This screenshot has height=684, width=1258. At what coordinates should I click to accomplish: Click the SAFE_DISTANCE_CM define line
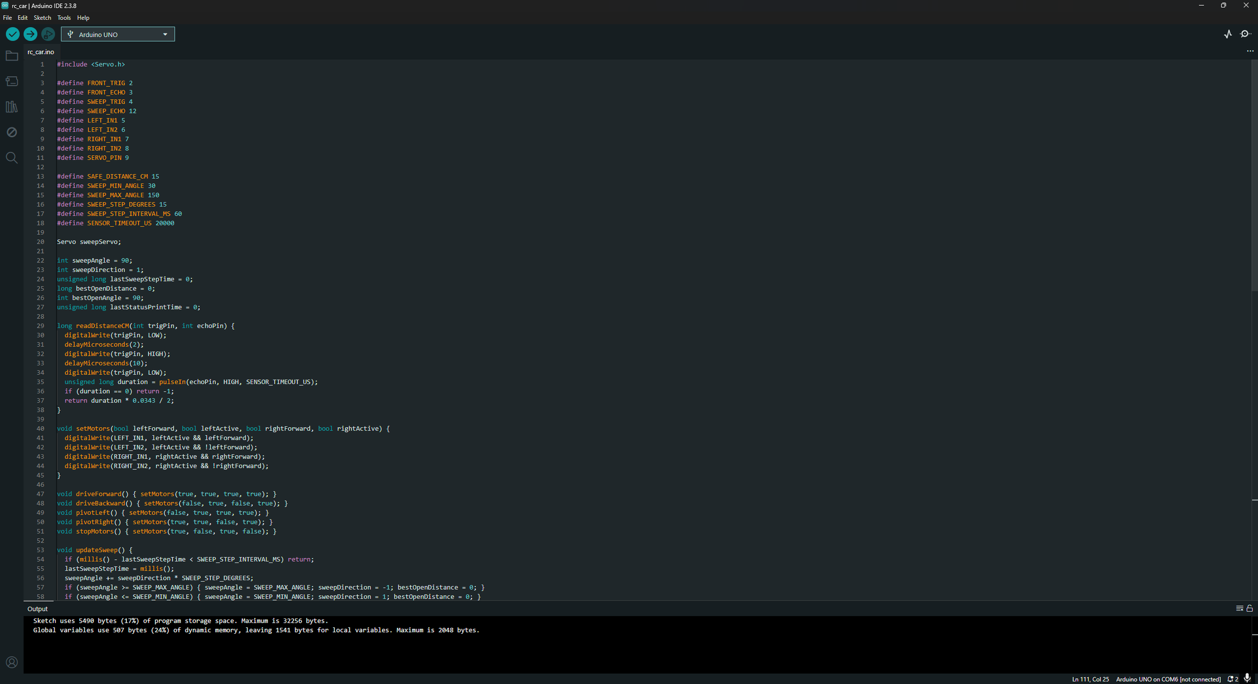[x=108, y=177]
